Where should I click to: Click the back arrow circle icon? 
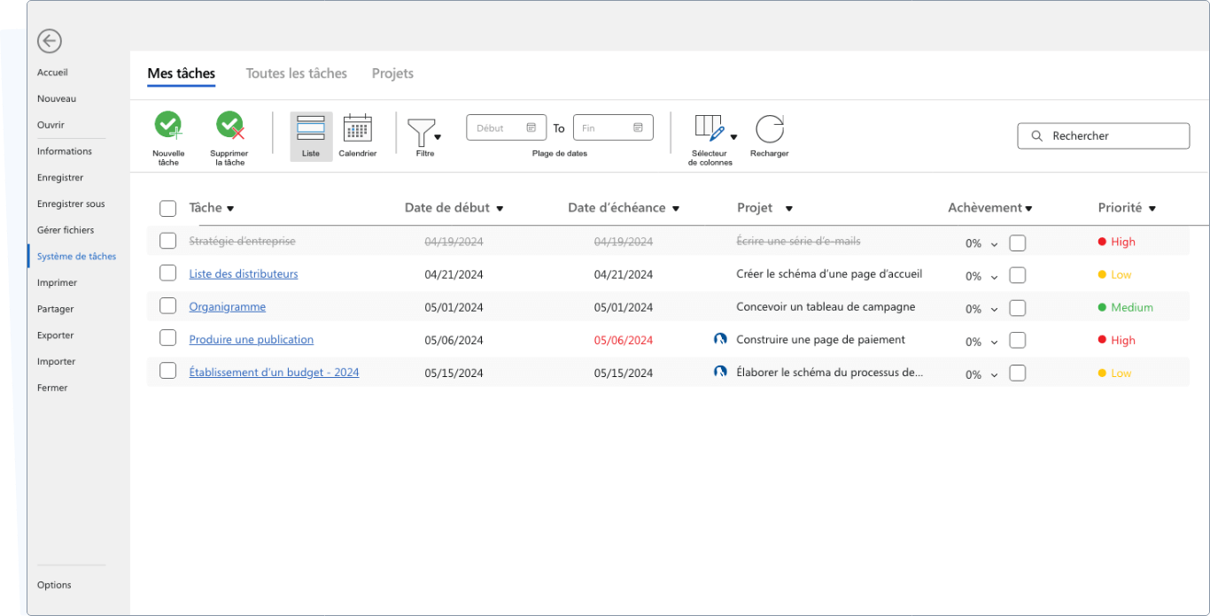coord(50,41)
